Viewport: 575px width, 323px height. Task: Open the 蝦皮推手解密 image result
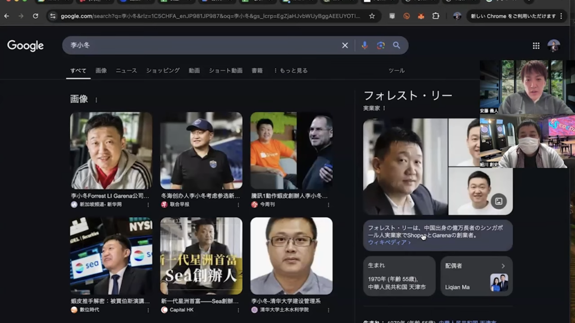pyautogui.click(x=111, y=256)
